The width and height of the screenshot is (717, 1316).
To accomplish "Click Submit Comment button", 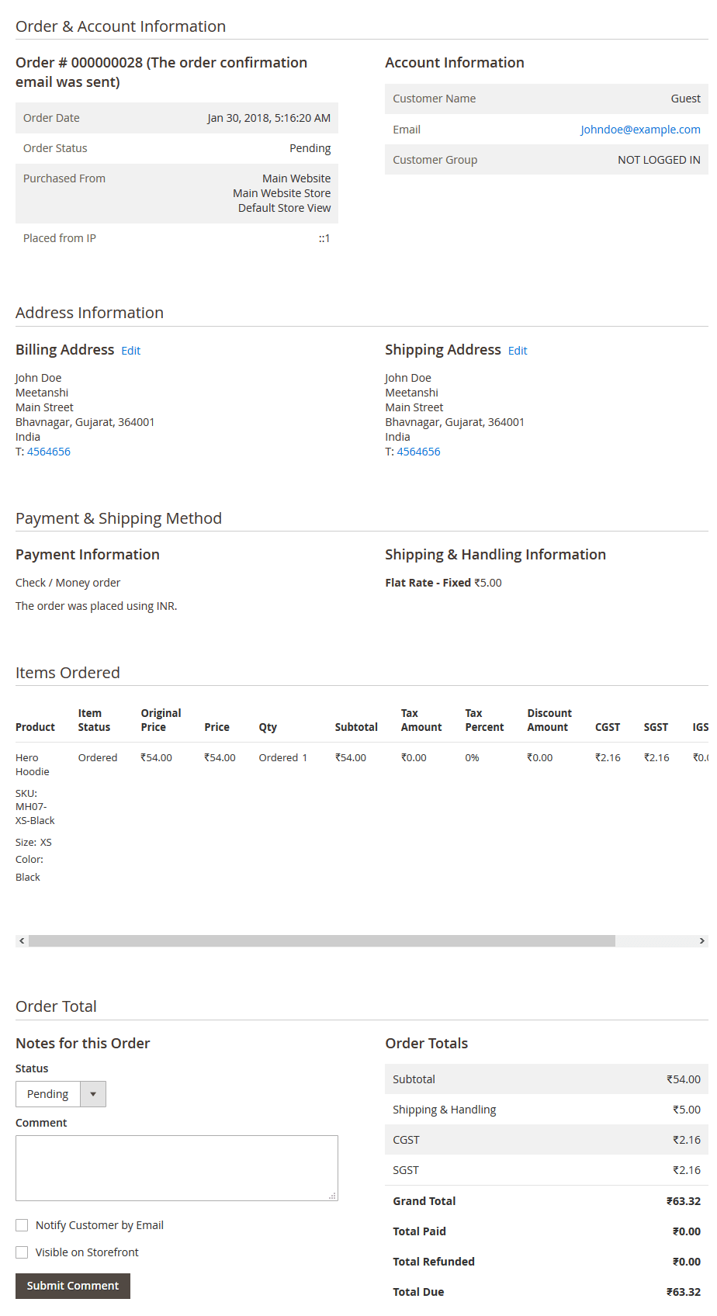I will (x=73, y=1286).
